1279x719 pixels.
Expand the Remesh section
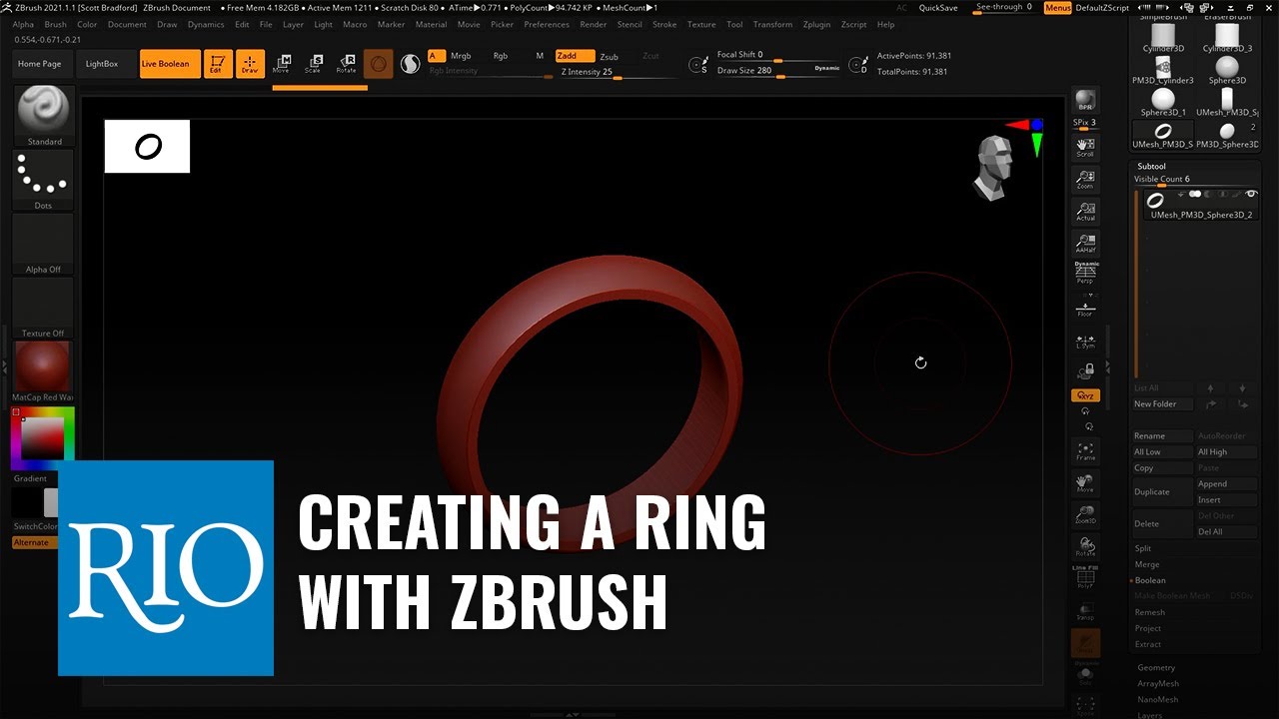(1150, 611)
